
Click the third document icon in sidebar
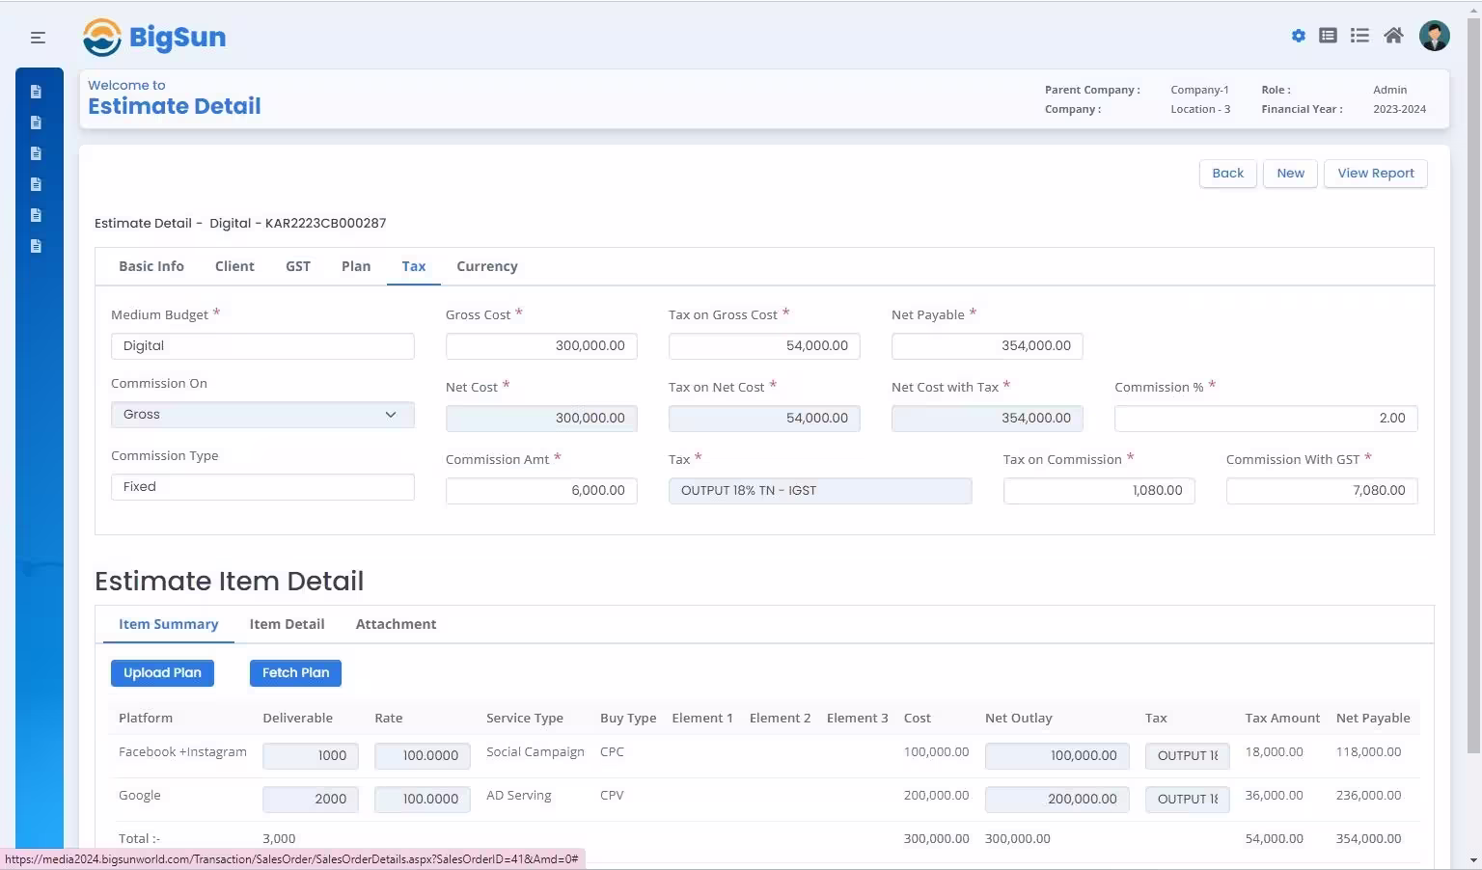(37, 153)
